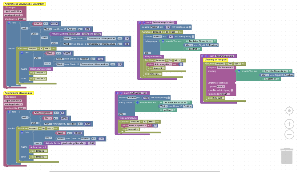Open the 'Sek' unit dropdown of timeout3
The image size is (298, 172).
click(237, 64)
